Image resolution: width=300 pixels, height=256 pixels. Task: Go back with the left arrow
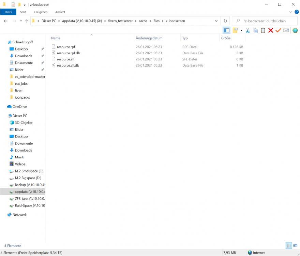coord(6,21)
